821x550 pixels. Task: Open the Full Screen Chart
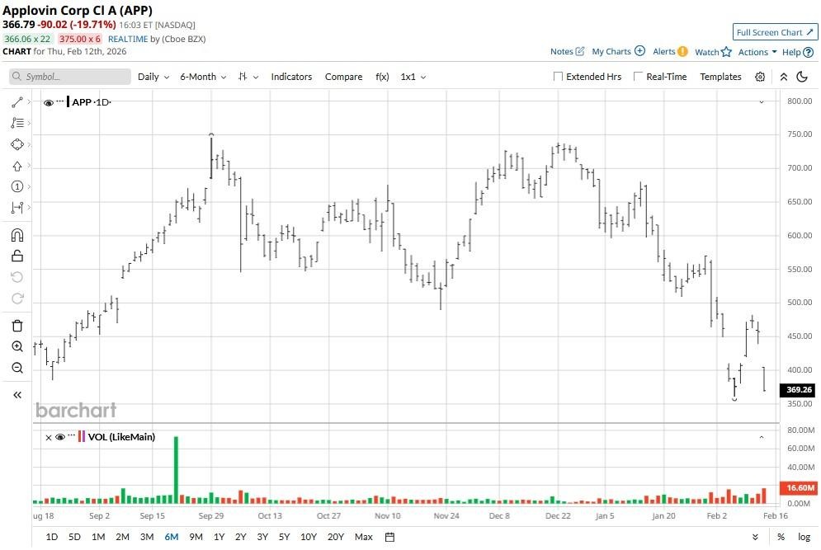775,32
